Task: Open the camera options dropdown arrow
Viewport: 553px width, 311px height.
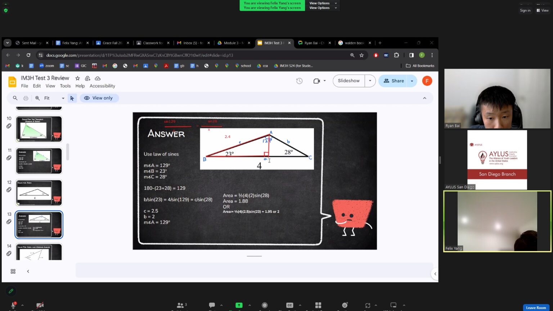Action: pyautogui.click(x=325, y=81)
